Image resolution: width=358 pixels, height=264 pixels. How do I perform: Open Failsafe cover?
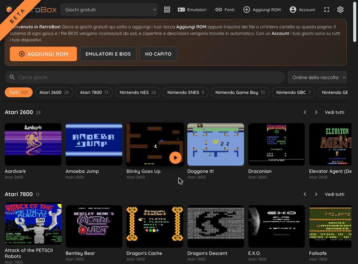click(330, 226)
